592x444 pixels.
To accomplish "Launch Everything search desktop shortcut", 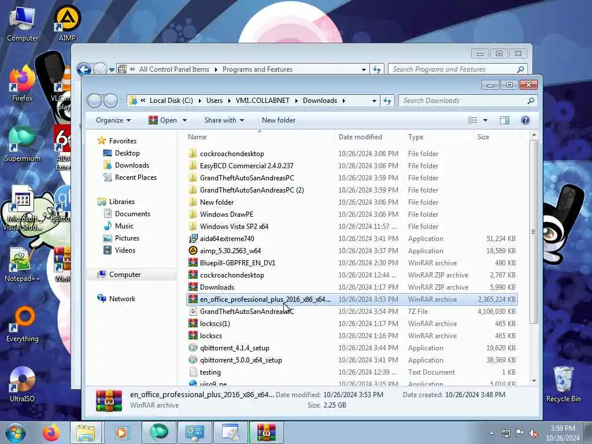I will coord(23,325).
